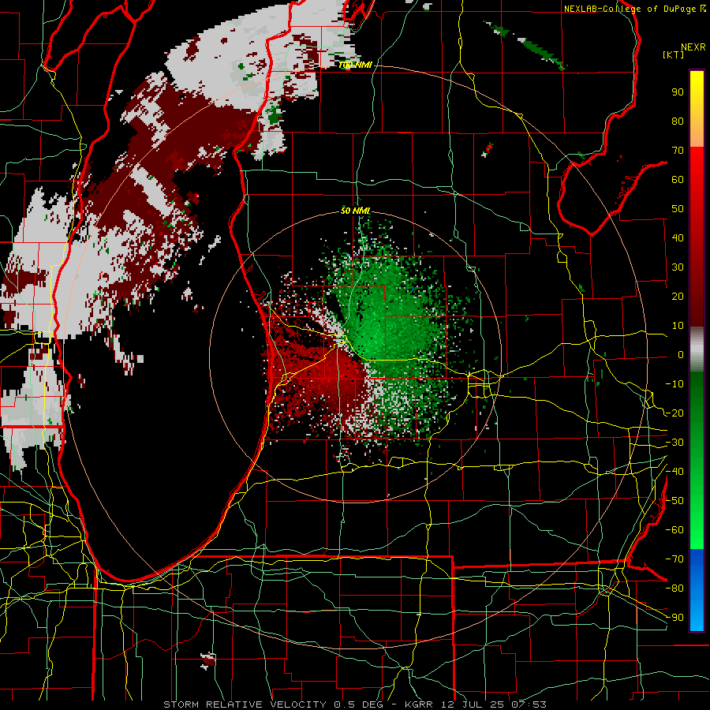This screenshot has width=710, height=710.
Task: Click the 0 value on the velocity scale
Action: [x=681, y=354]
